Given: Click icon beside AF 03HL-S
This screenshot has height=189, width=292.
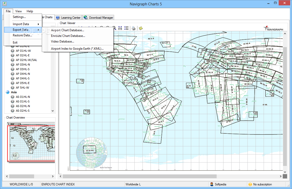Looking at the screenshot, I should point(13,69).
